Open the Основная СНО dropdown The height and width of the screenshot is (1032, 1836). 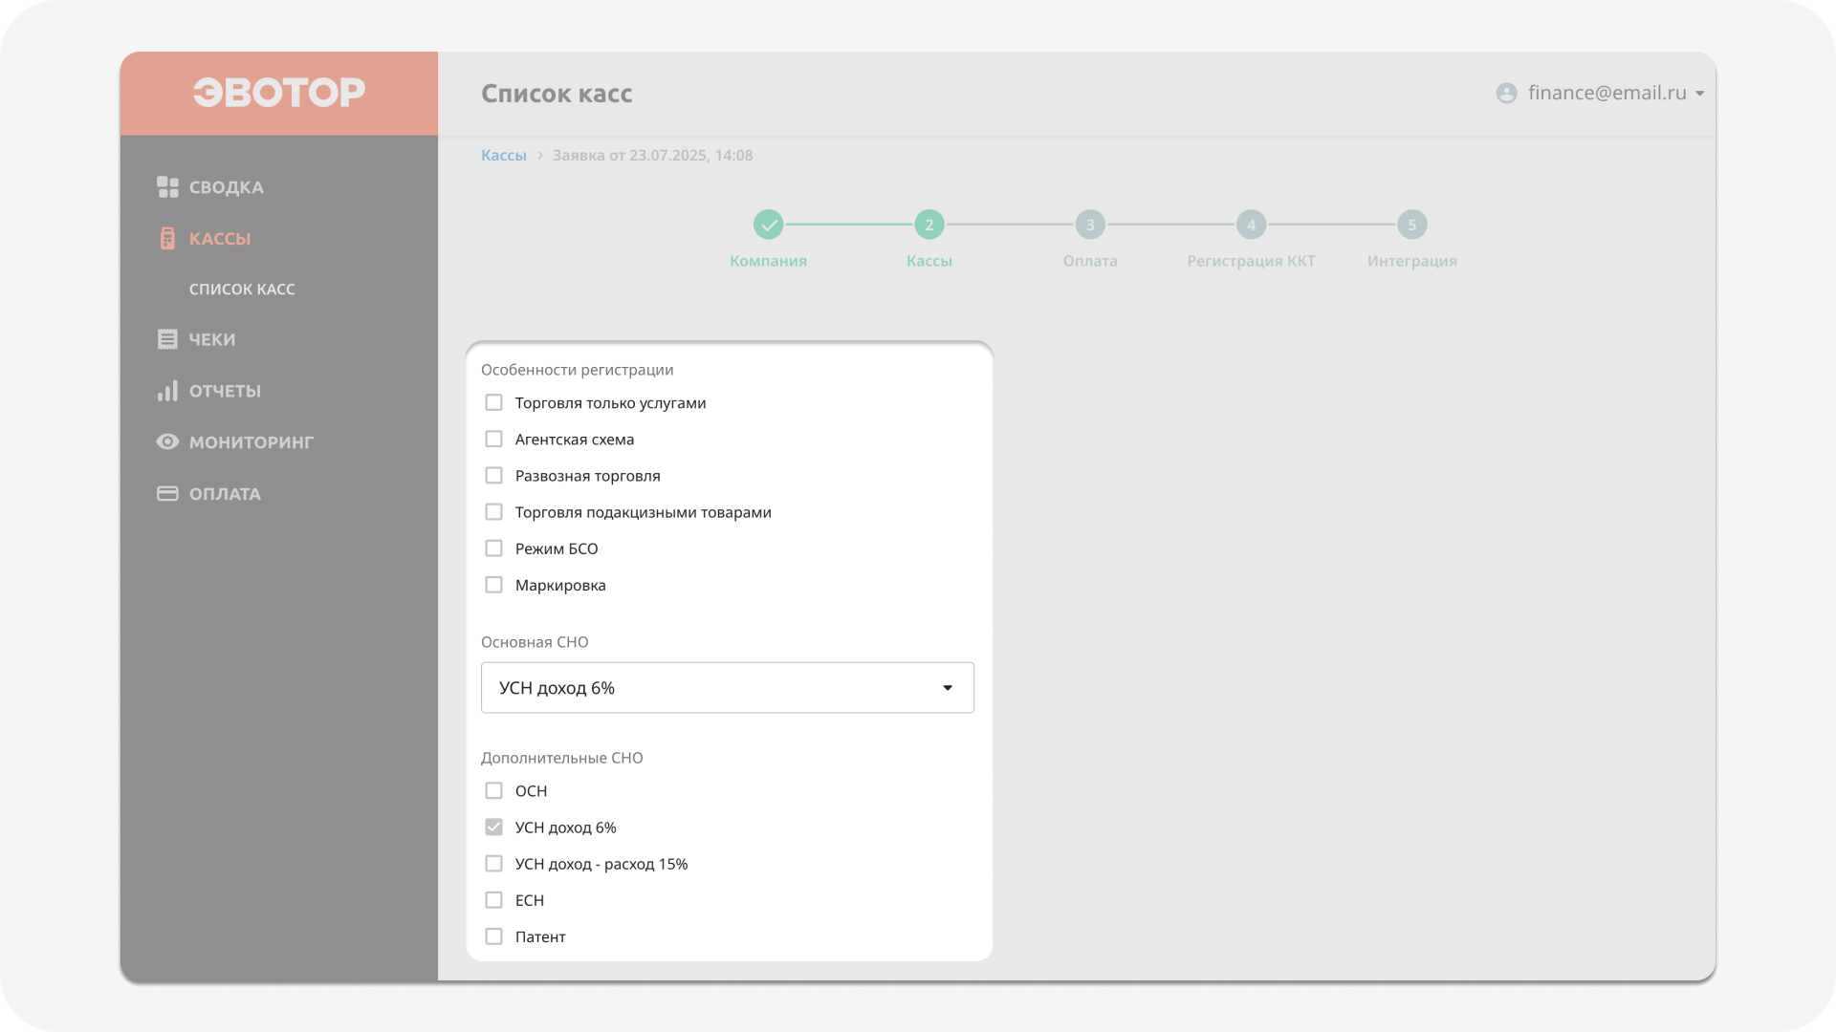click(x=727, y=688)
